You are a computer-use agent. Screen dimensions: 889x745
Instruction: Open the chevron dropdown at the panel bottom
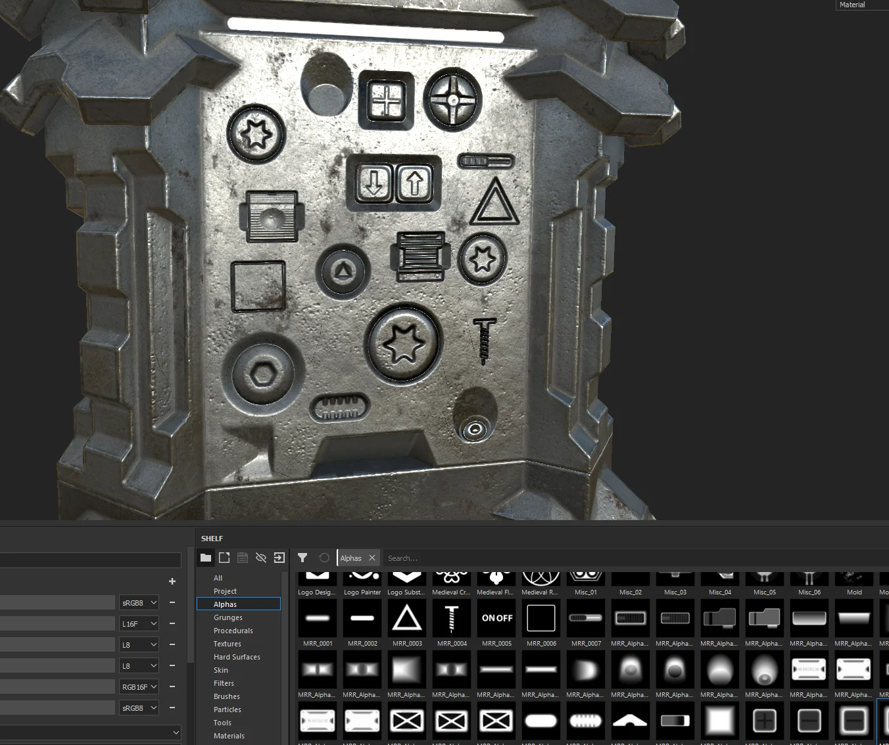click(176, 732)
